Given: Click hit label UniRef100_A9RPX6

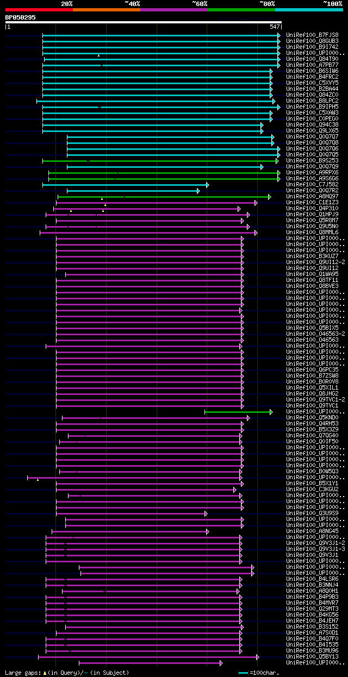Looking at the screenshot, I should [x=312, y=172].
